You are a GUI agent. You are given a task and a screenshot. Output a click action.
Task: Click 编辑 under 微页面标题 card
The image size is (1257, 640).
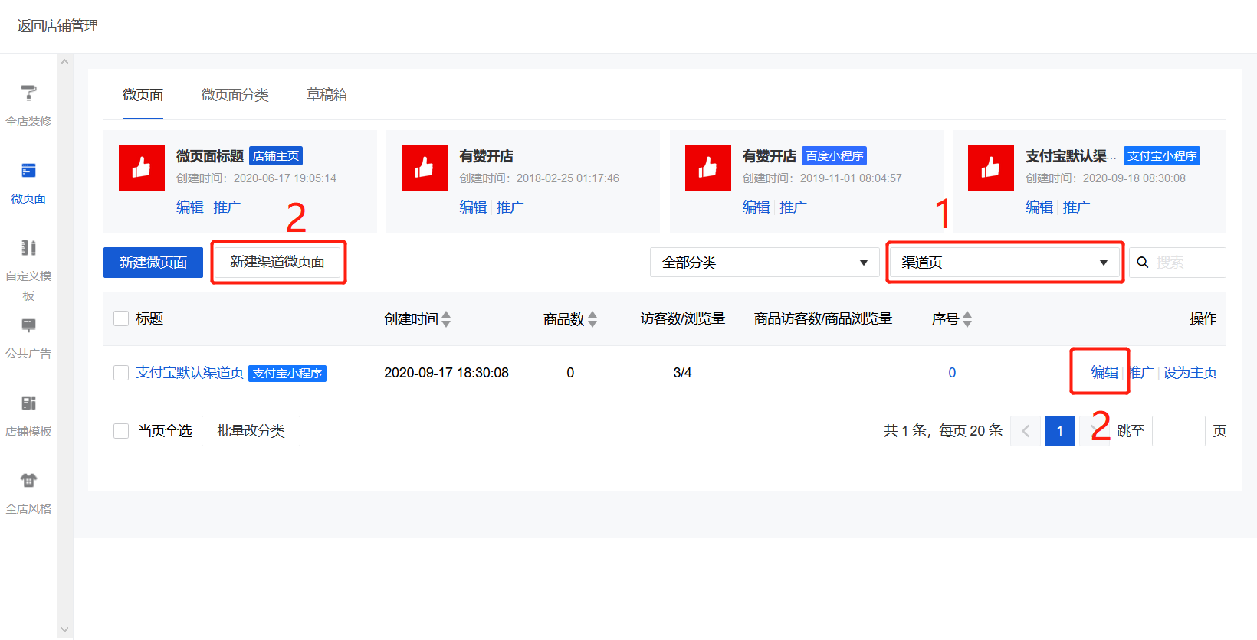pyautogui.click(x=190, y=207)
